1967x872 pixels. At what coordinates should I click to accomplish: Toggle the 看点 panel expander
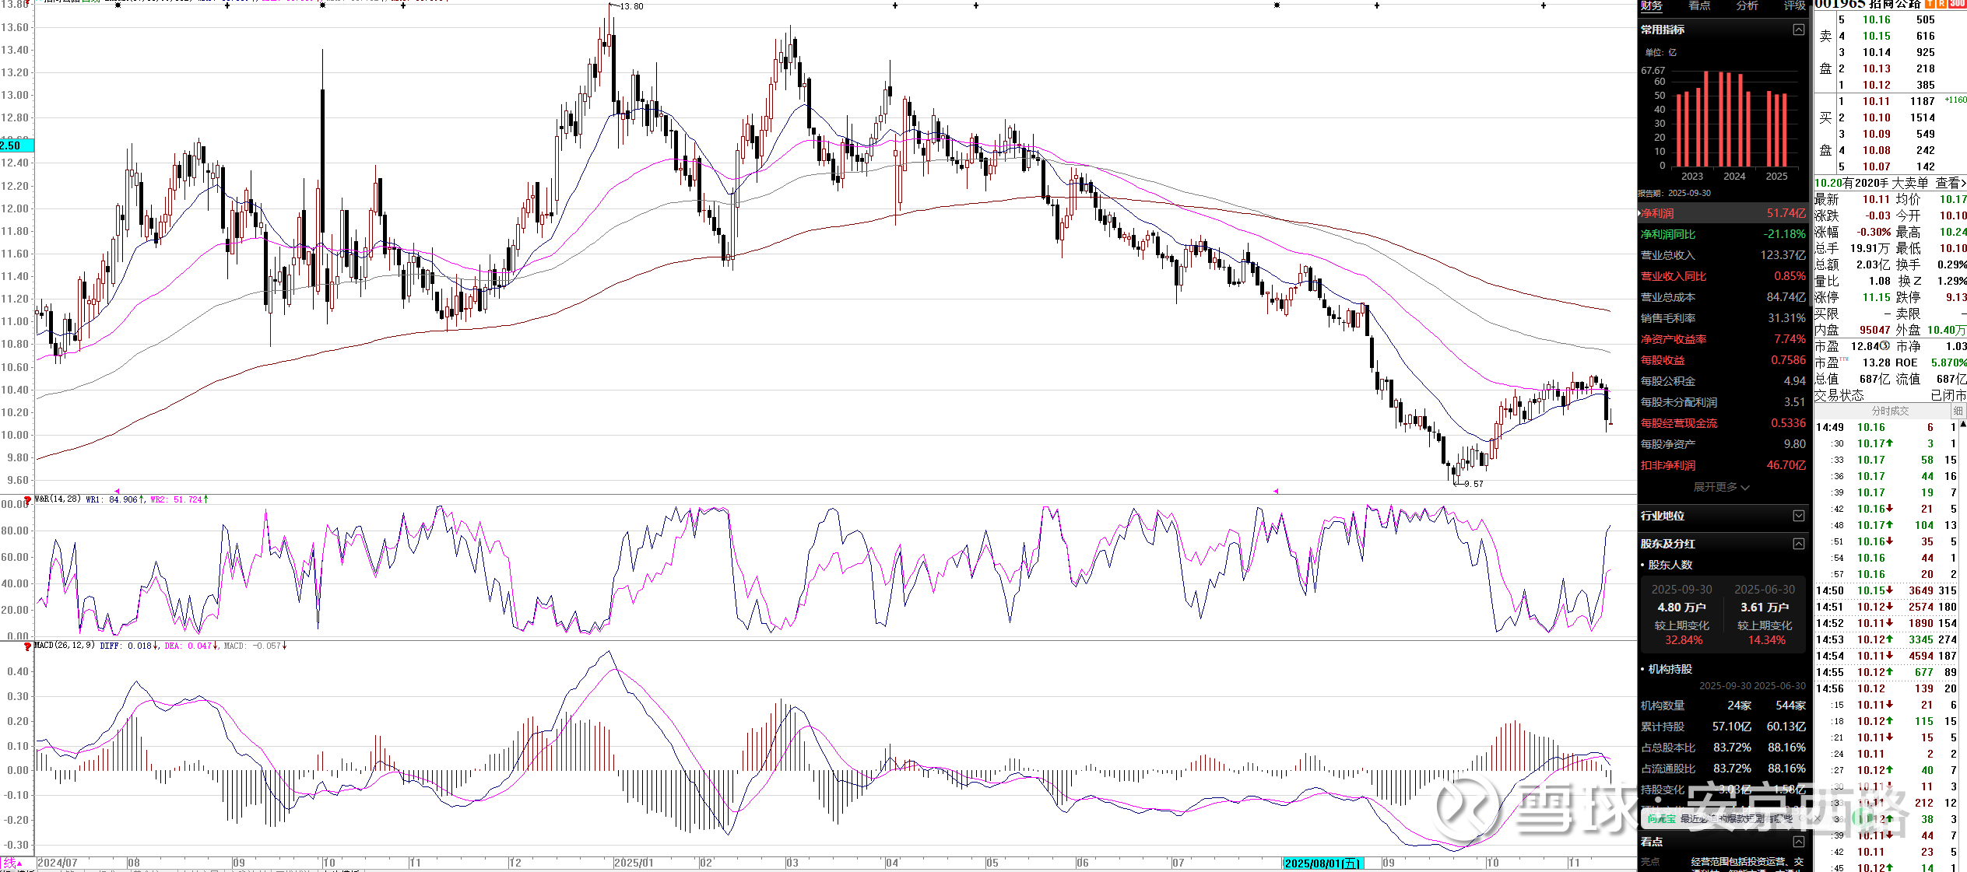pyautogui.click(x=1798, y=842)
